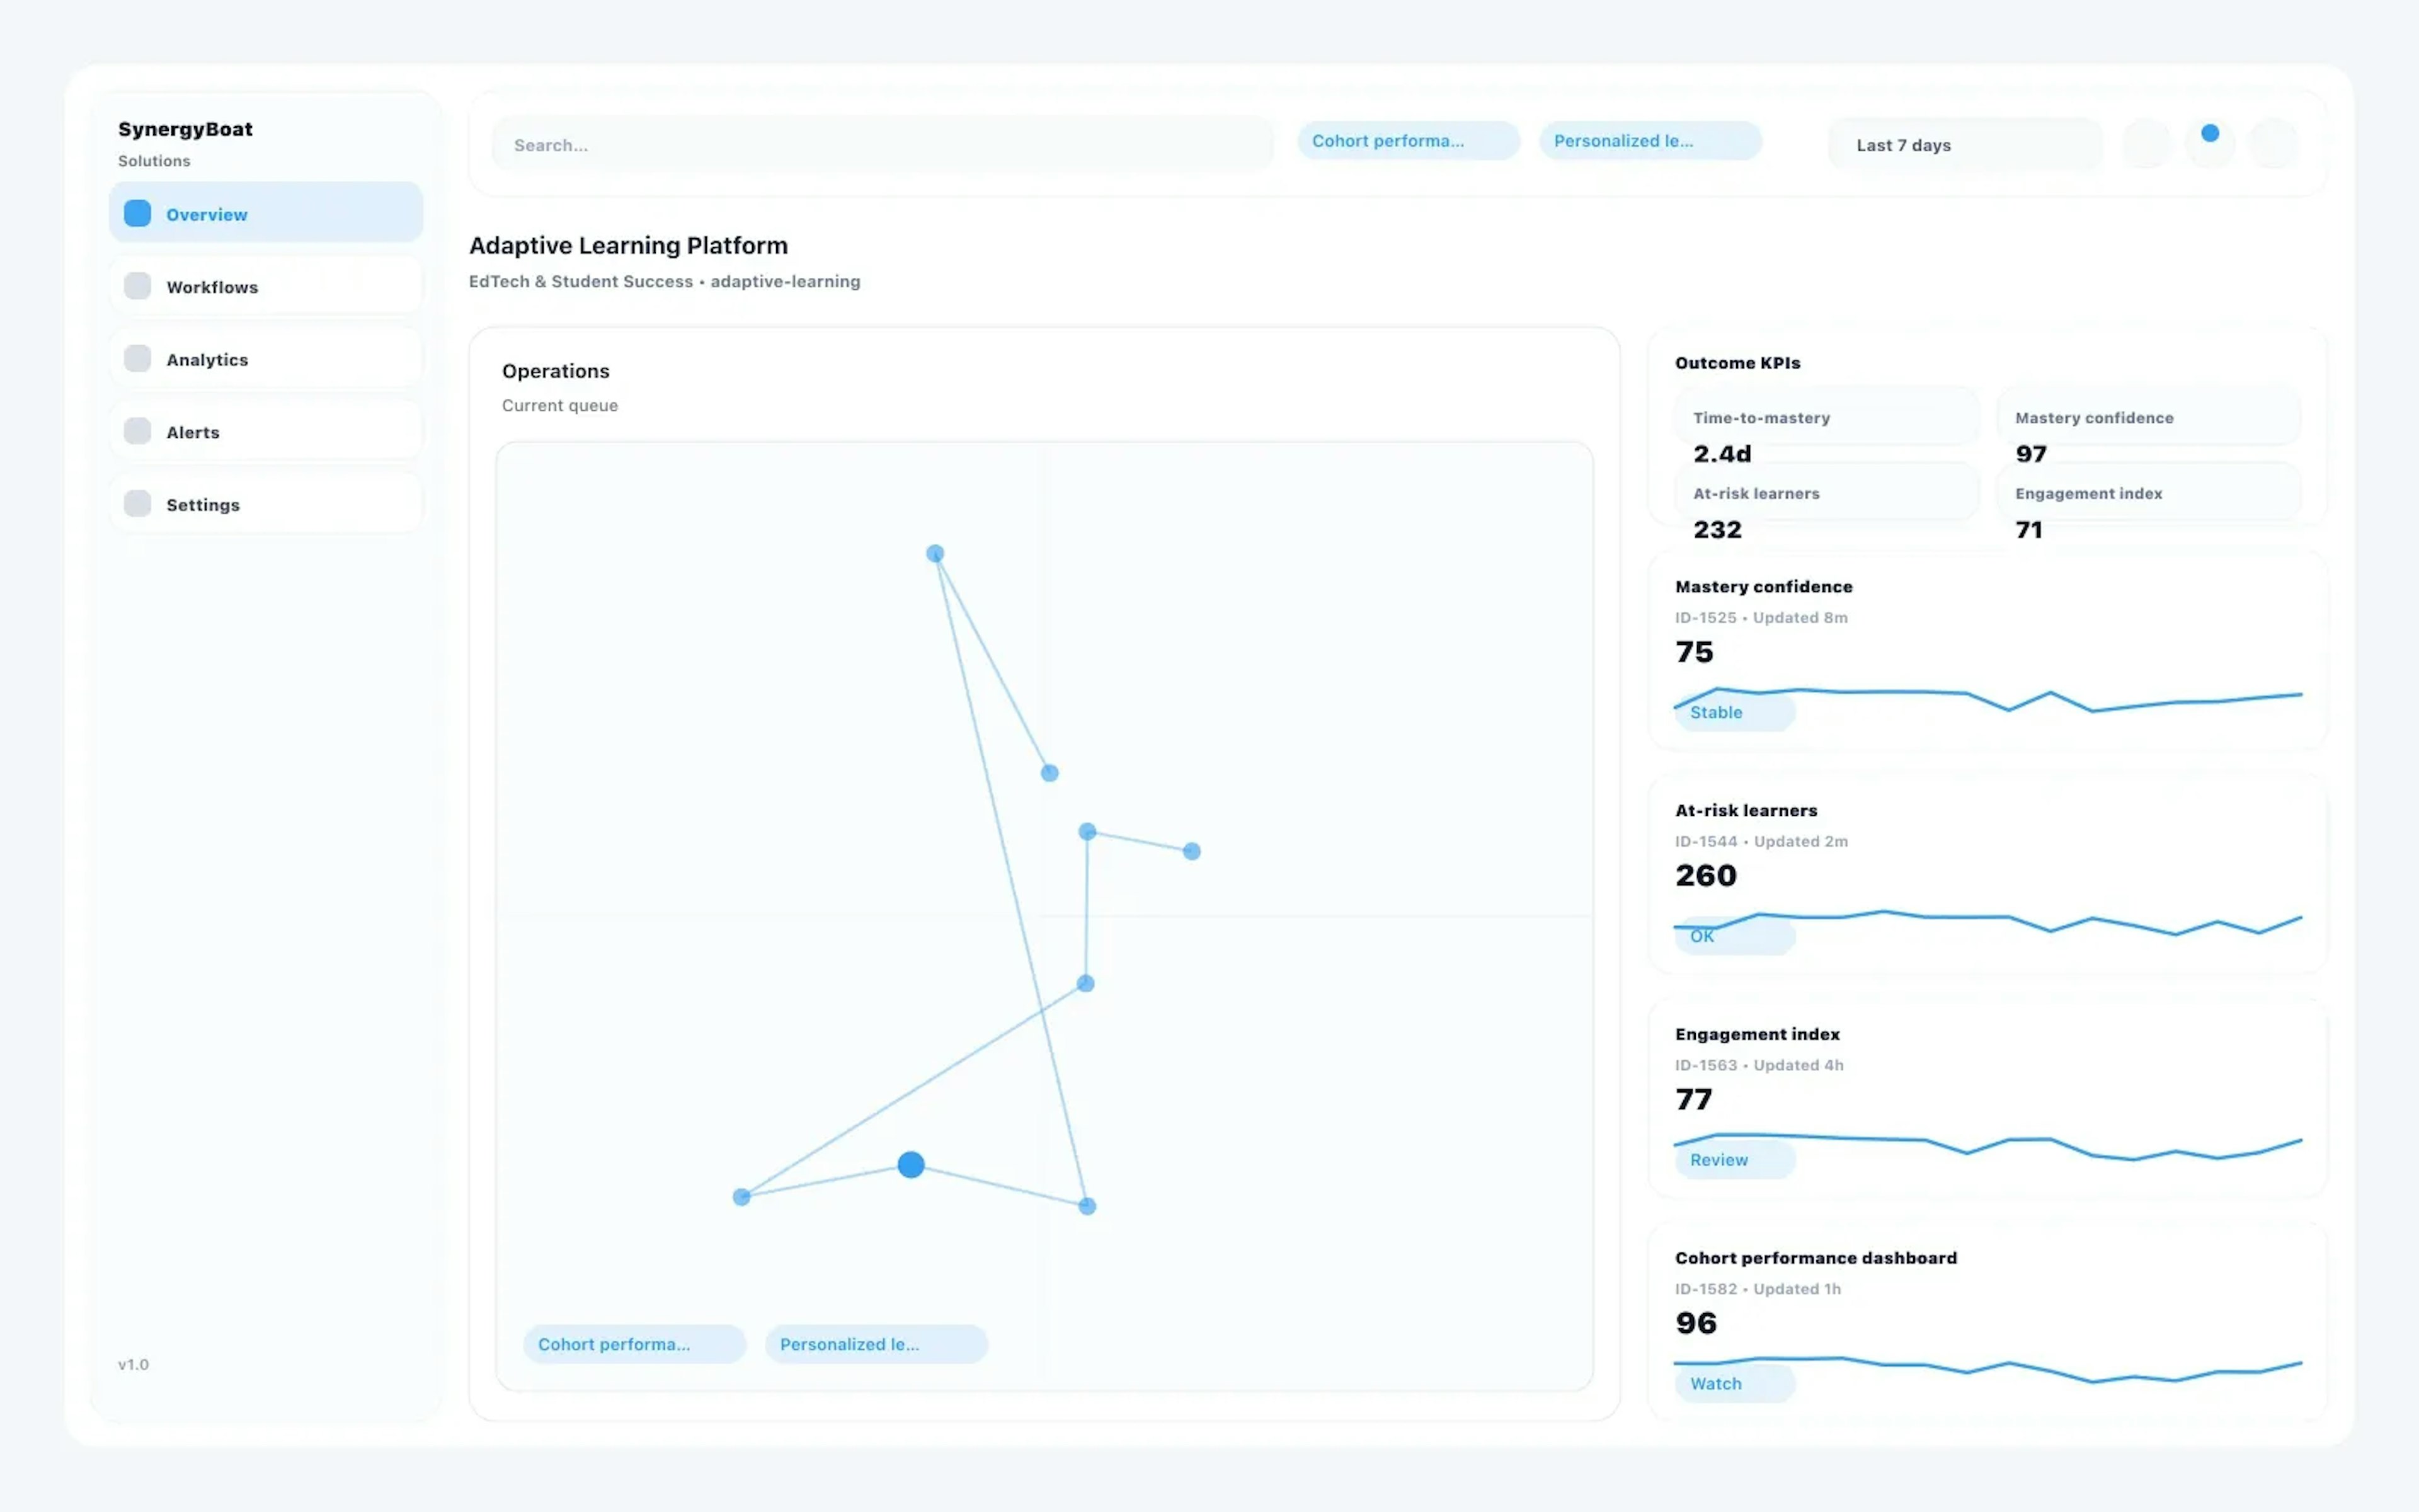2419x1512 pixels.
Task: Click the header icon left of the notifications
Action: (x=2147, y=144)
